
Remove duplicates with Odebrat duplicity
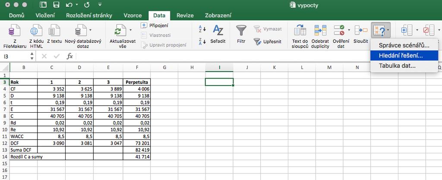tap(320, 36)
